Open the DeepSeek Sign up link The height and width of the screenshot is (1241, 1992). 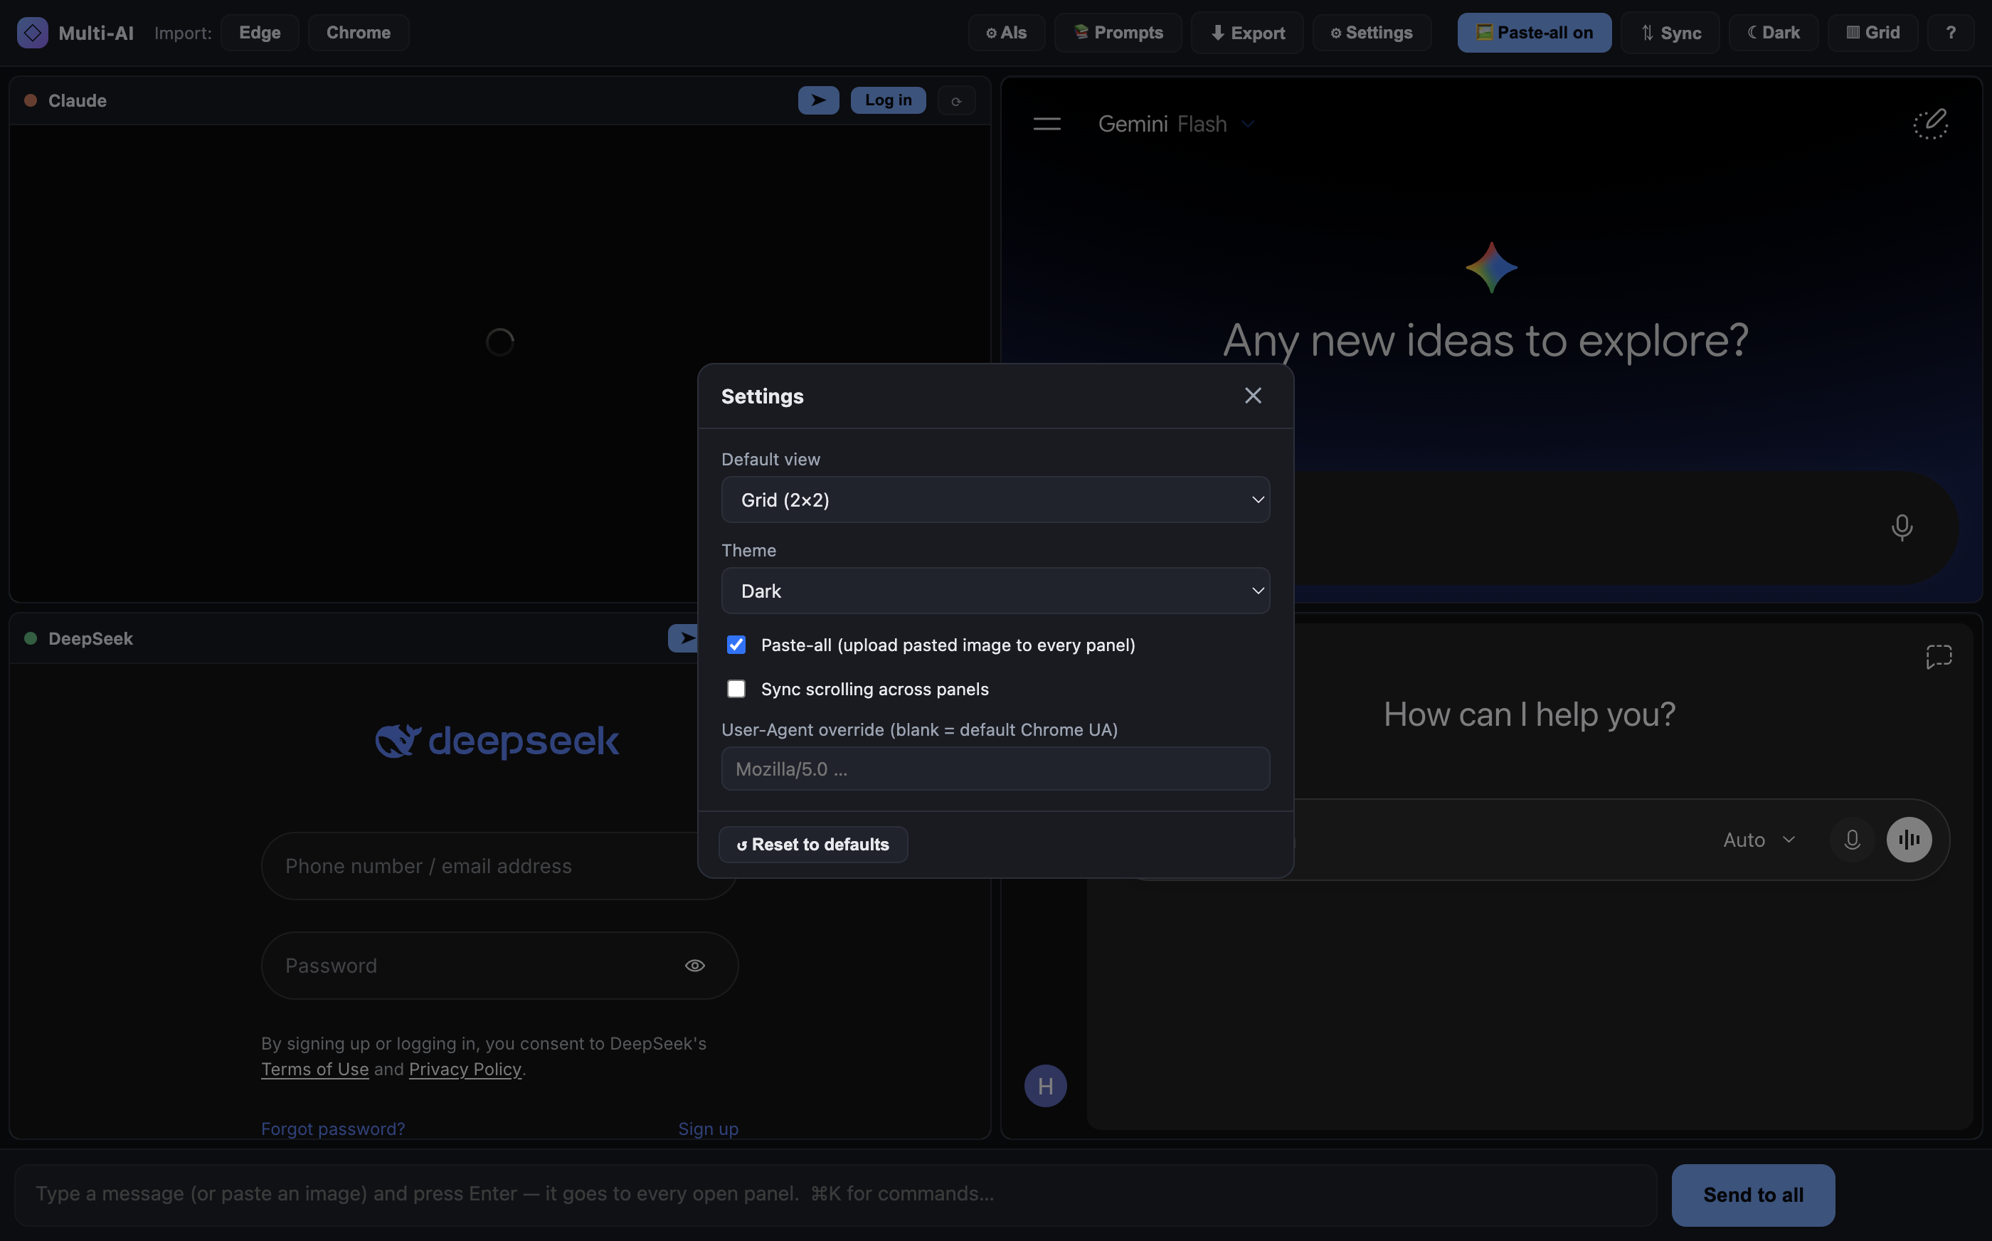[708, 1129]
